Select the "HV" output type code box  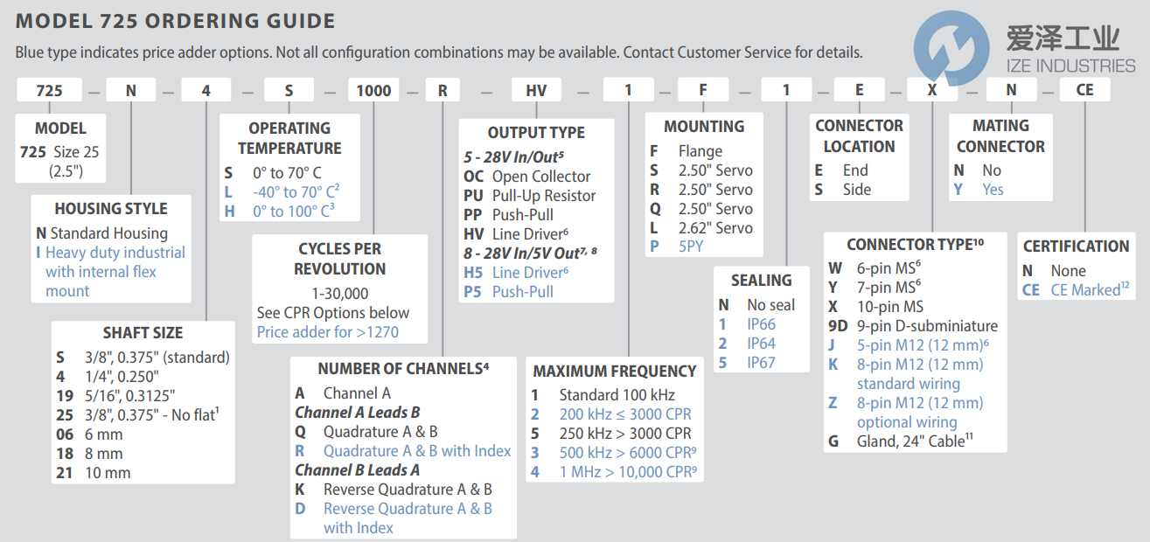(536, 90)
